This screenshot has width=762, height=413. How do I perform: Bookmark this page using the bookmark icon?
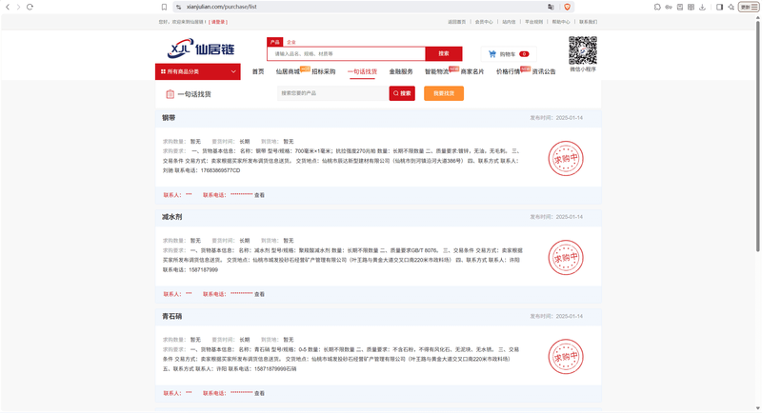point(164,7)
